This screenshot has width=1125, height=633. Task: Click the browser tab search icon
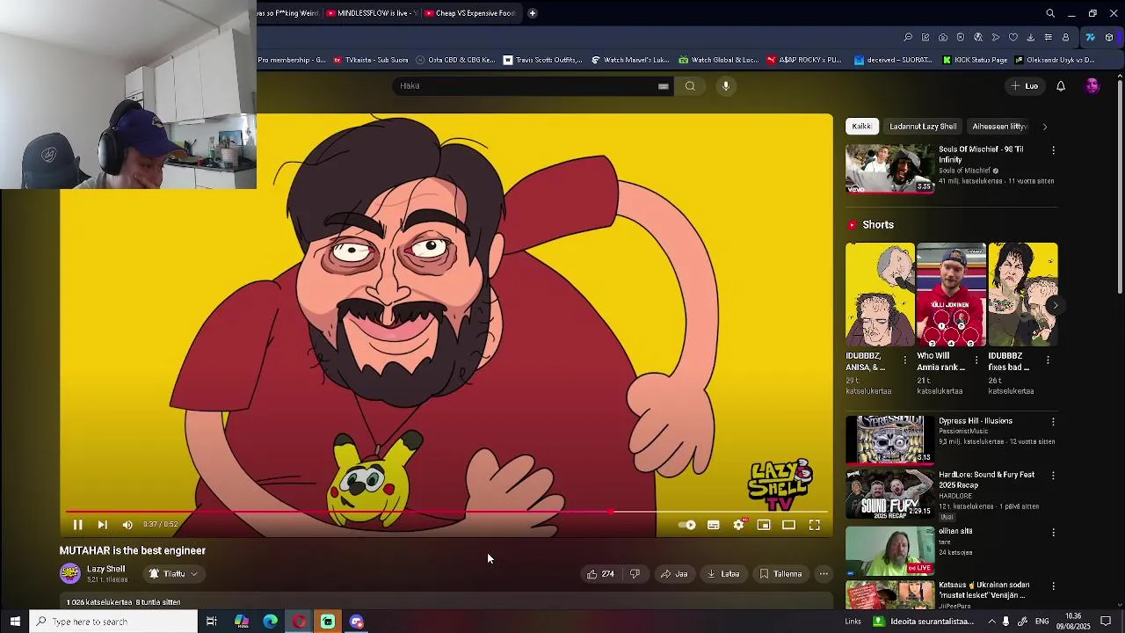tap(1050, 13)
